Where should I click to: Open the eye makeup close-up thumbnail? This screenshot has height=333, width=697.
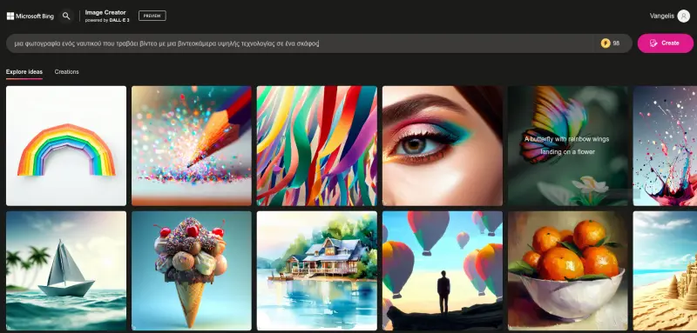point(443,146)
